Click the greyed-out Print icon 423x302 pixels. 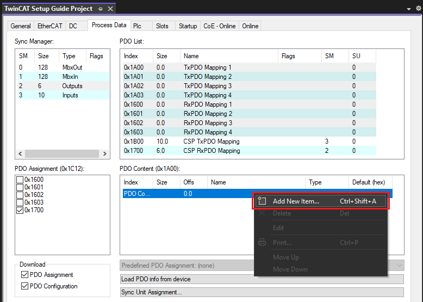262,242
